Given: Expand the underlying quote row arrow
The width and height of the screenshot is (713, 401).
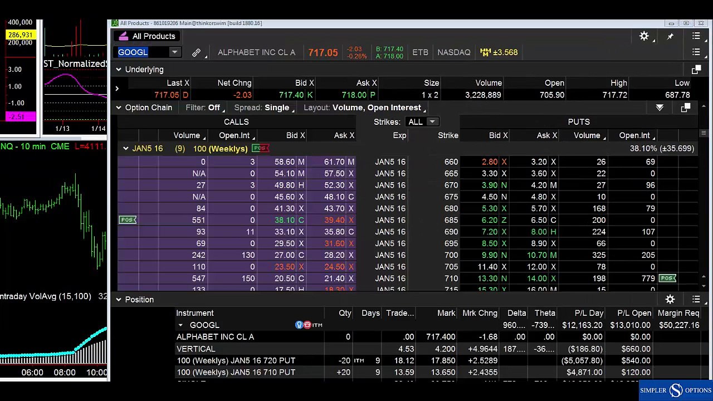Looking at the screenshot, I should [x=117, y=89].
